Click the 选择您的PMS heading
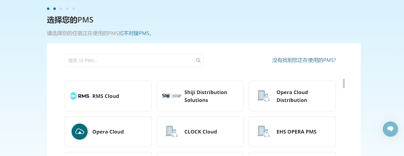This screenshot has width=404, height=156. 70,20
